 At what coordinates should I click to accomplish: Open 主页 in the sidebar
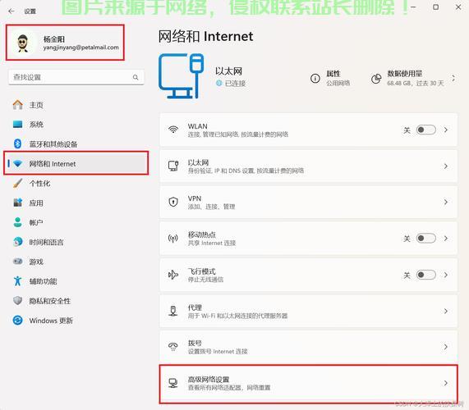tap(76, 105)
